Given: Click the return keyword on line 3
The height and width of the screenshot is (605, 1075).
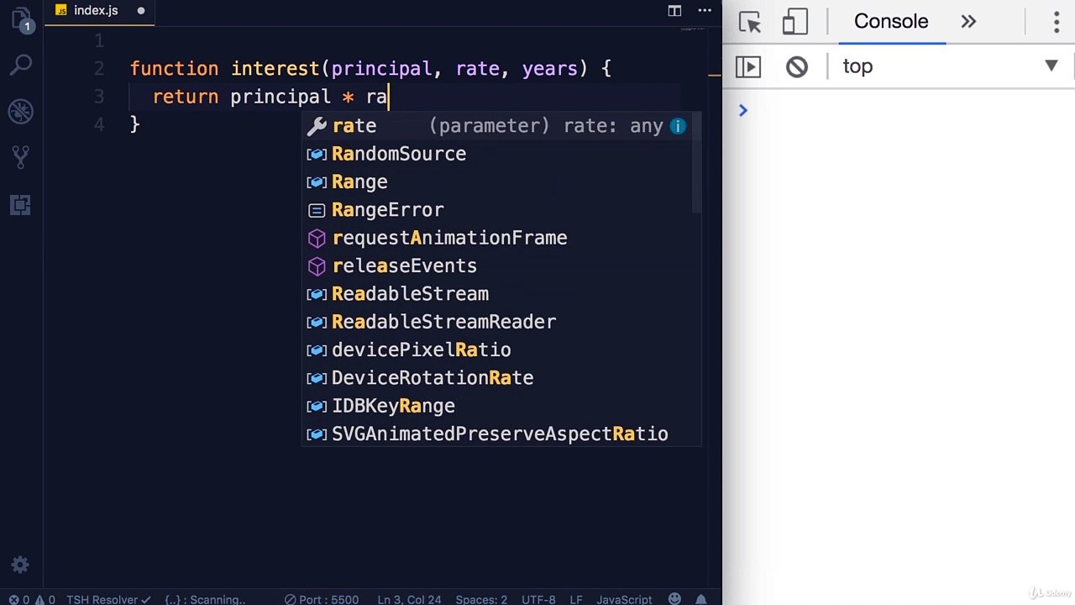Looking at the screenshot, I should click(186, 97).
